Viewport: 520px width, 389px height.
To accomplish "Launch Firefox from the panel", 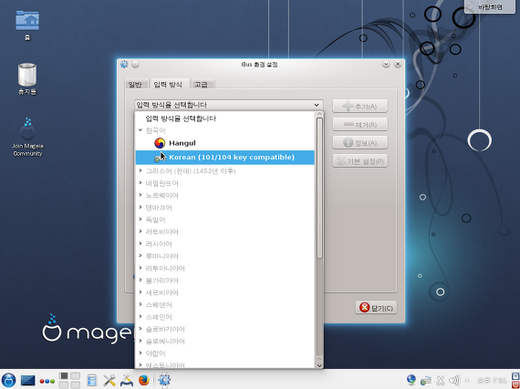I will point(144,381).
